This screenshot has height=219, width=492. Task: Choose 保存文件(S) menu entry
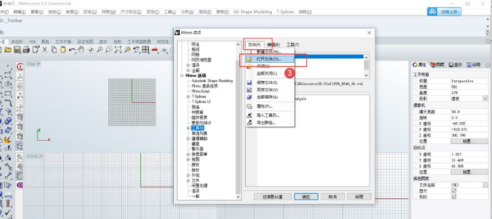pos(270,83)
